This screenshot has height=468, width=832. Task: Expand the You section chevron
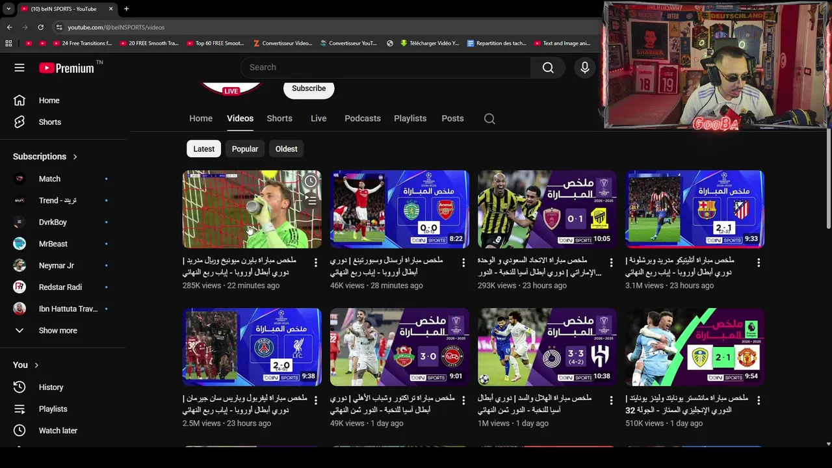coord(36,365)
